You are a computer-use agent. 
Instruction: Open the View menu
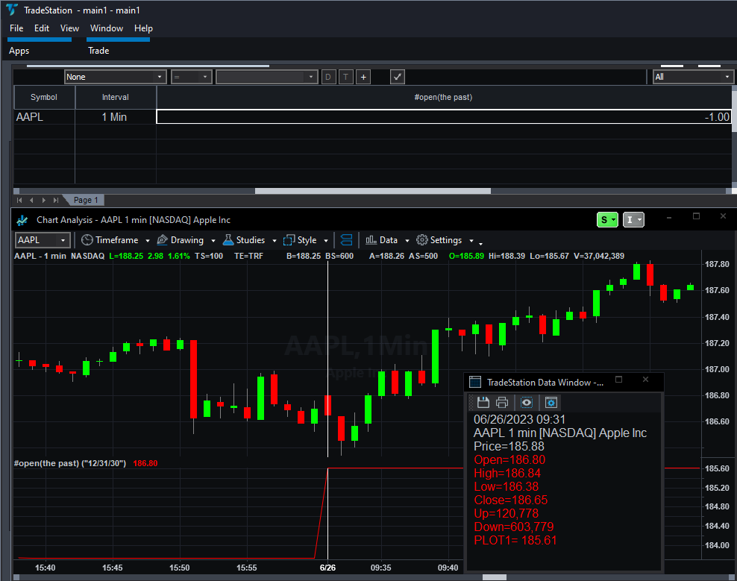tap(69, 28)
